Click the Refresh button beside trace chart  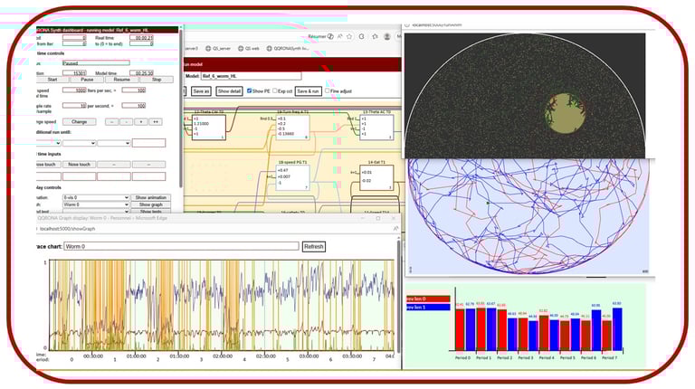pos(313,246)
